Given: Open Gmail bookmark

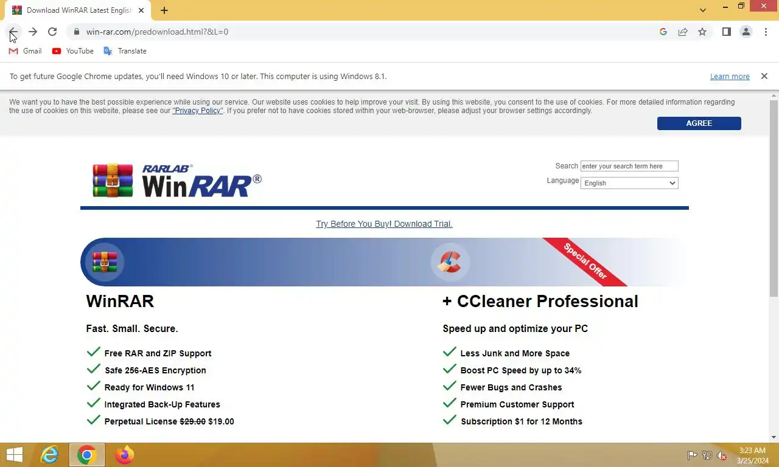Looking at the screenshot, I should pos(26,51).
